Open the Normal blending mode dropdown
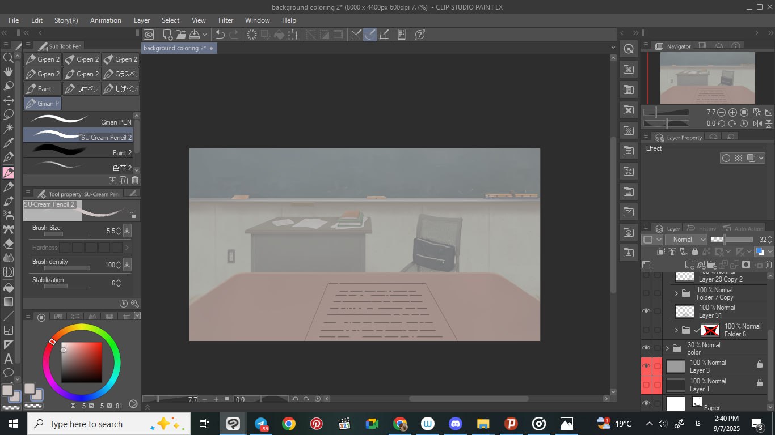Screen dimensions: 775x435 pos(686,240)
